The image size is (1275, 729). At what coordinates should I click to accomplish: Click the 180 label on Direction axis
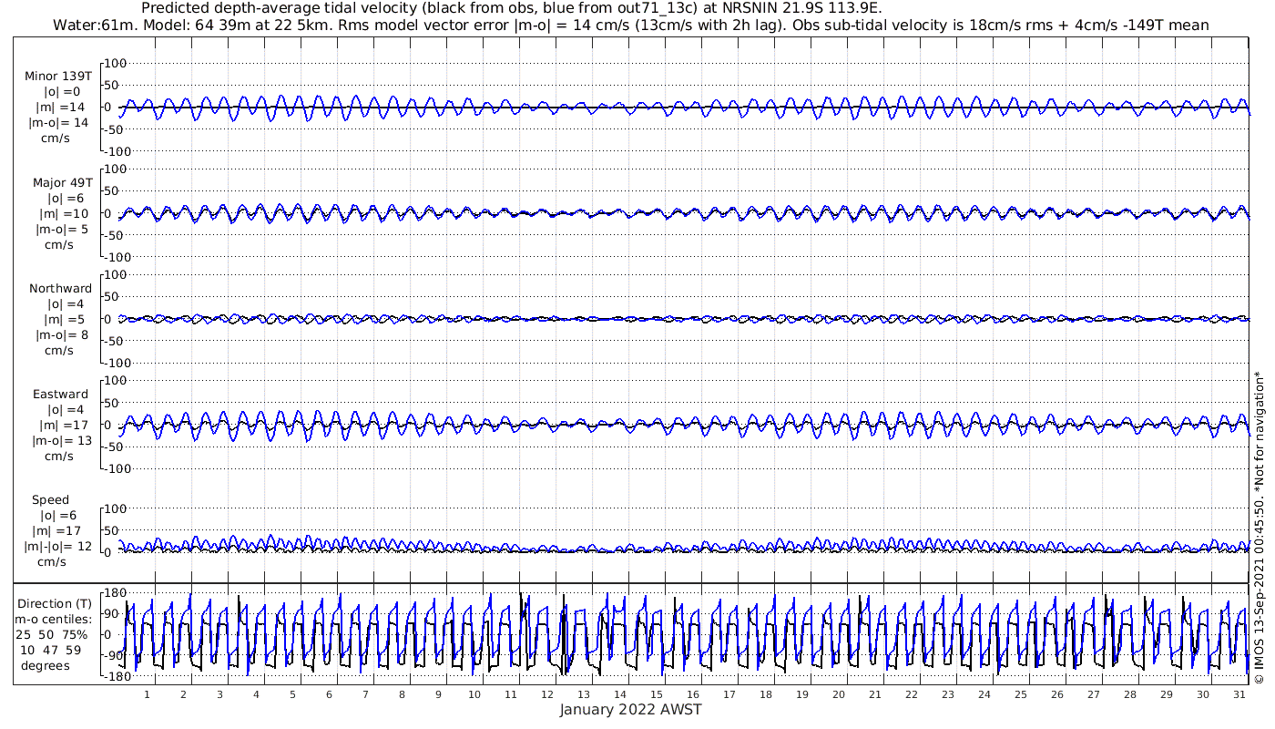pyautogui.click(x=115, y=592)
